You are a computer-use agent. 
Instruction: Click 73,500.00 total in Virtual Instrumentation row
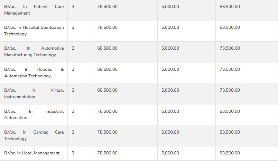point(230,90)
